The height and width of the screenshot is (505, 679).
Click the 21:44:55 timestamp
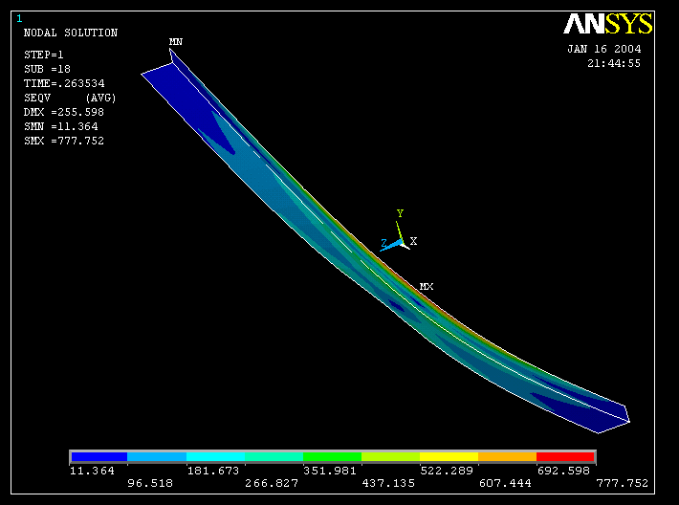coord(614,63)
